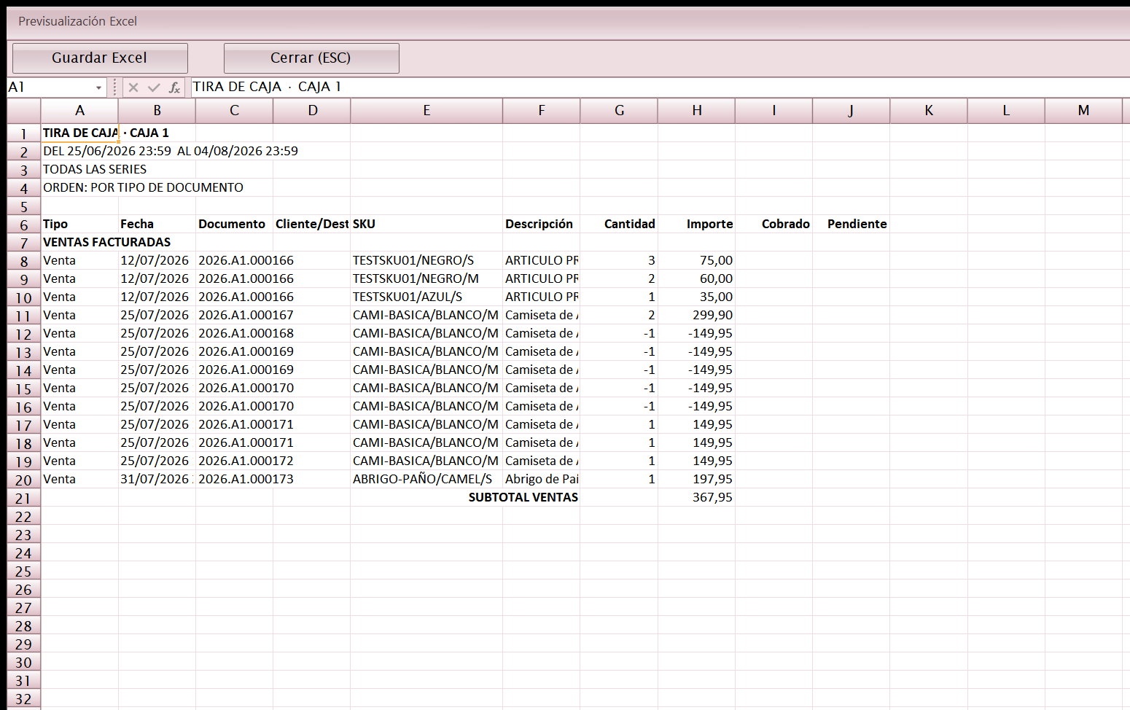Viewport: 1130px width, 710px height.
Task: Click importe value 35,00
Action: [696, 297]
